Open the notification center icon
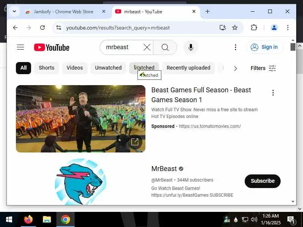Viewport: 303px width, 227px height. coord(291,219)
